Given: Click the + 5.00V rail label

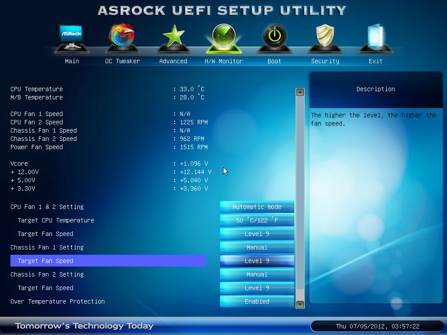Looking at the screenshot, I should pos(23,180).
